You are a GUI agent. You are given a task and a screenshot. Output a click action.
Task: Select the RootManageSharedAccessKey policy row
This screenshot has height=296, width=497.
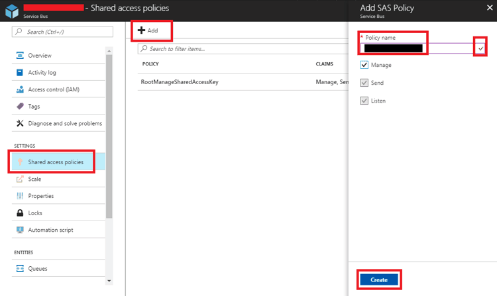coord(180,82)
